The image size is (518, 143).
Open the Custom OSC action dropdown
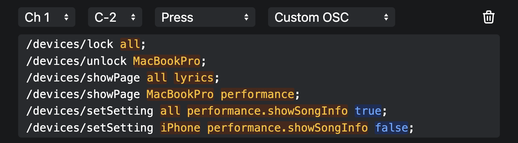[x=331, y=17]
